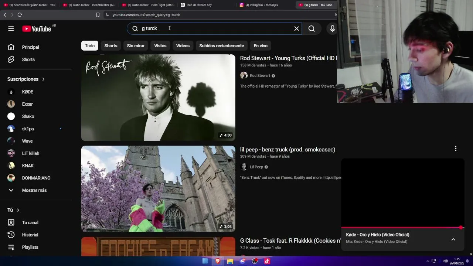Switch to "Justin Bieber - Heartbreaker" browser tab
Viewport: 473px width, 266px height.
[x=89, y=5]
